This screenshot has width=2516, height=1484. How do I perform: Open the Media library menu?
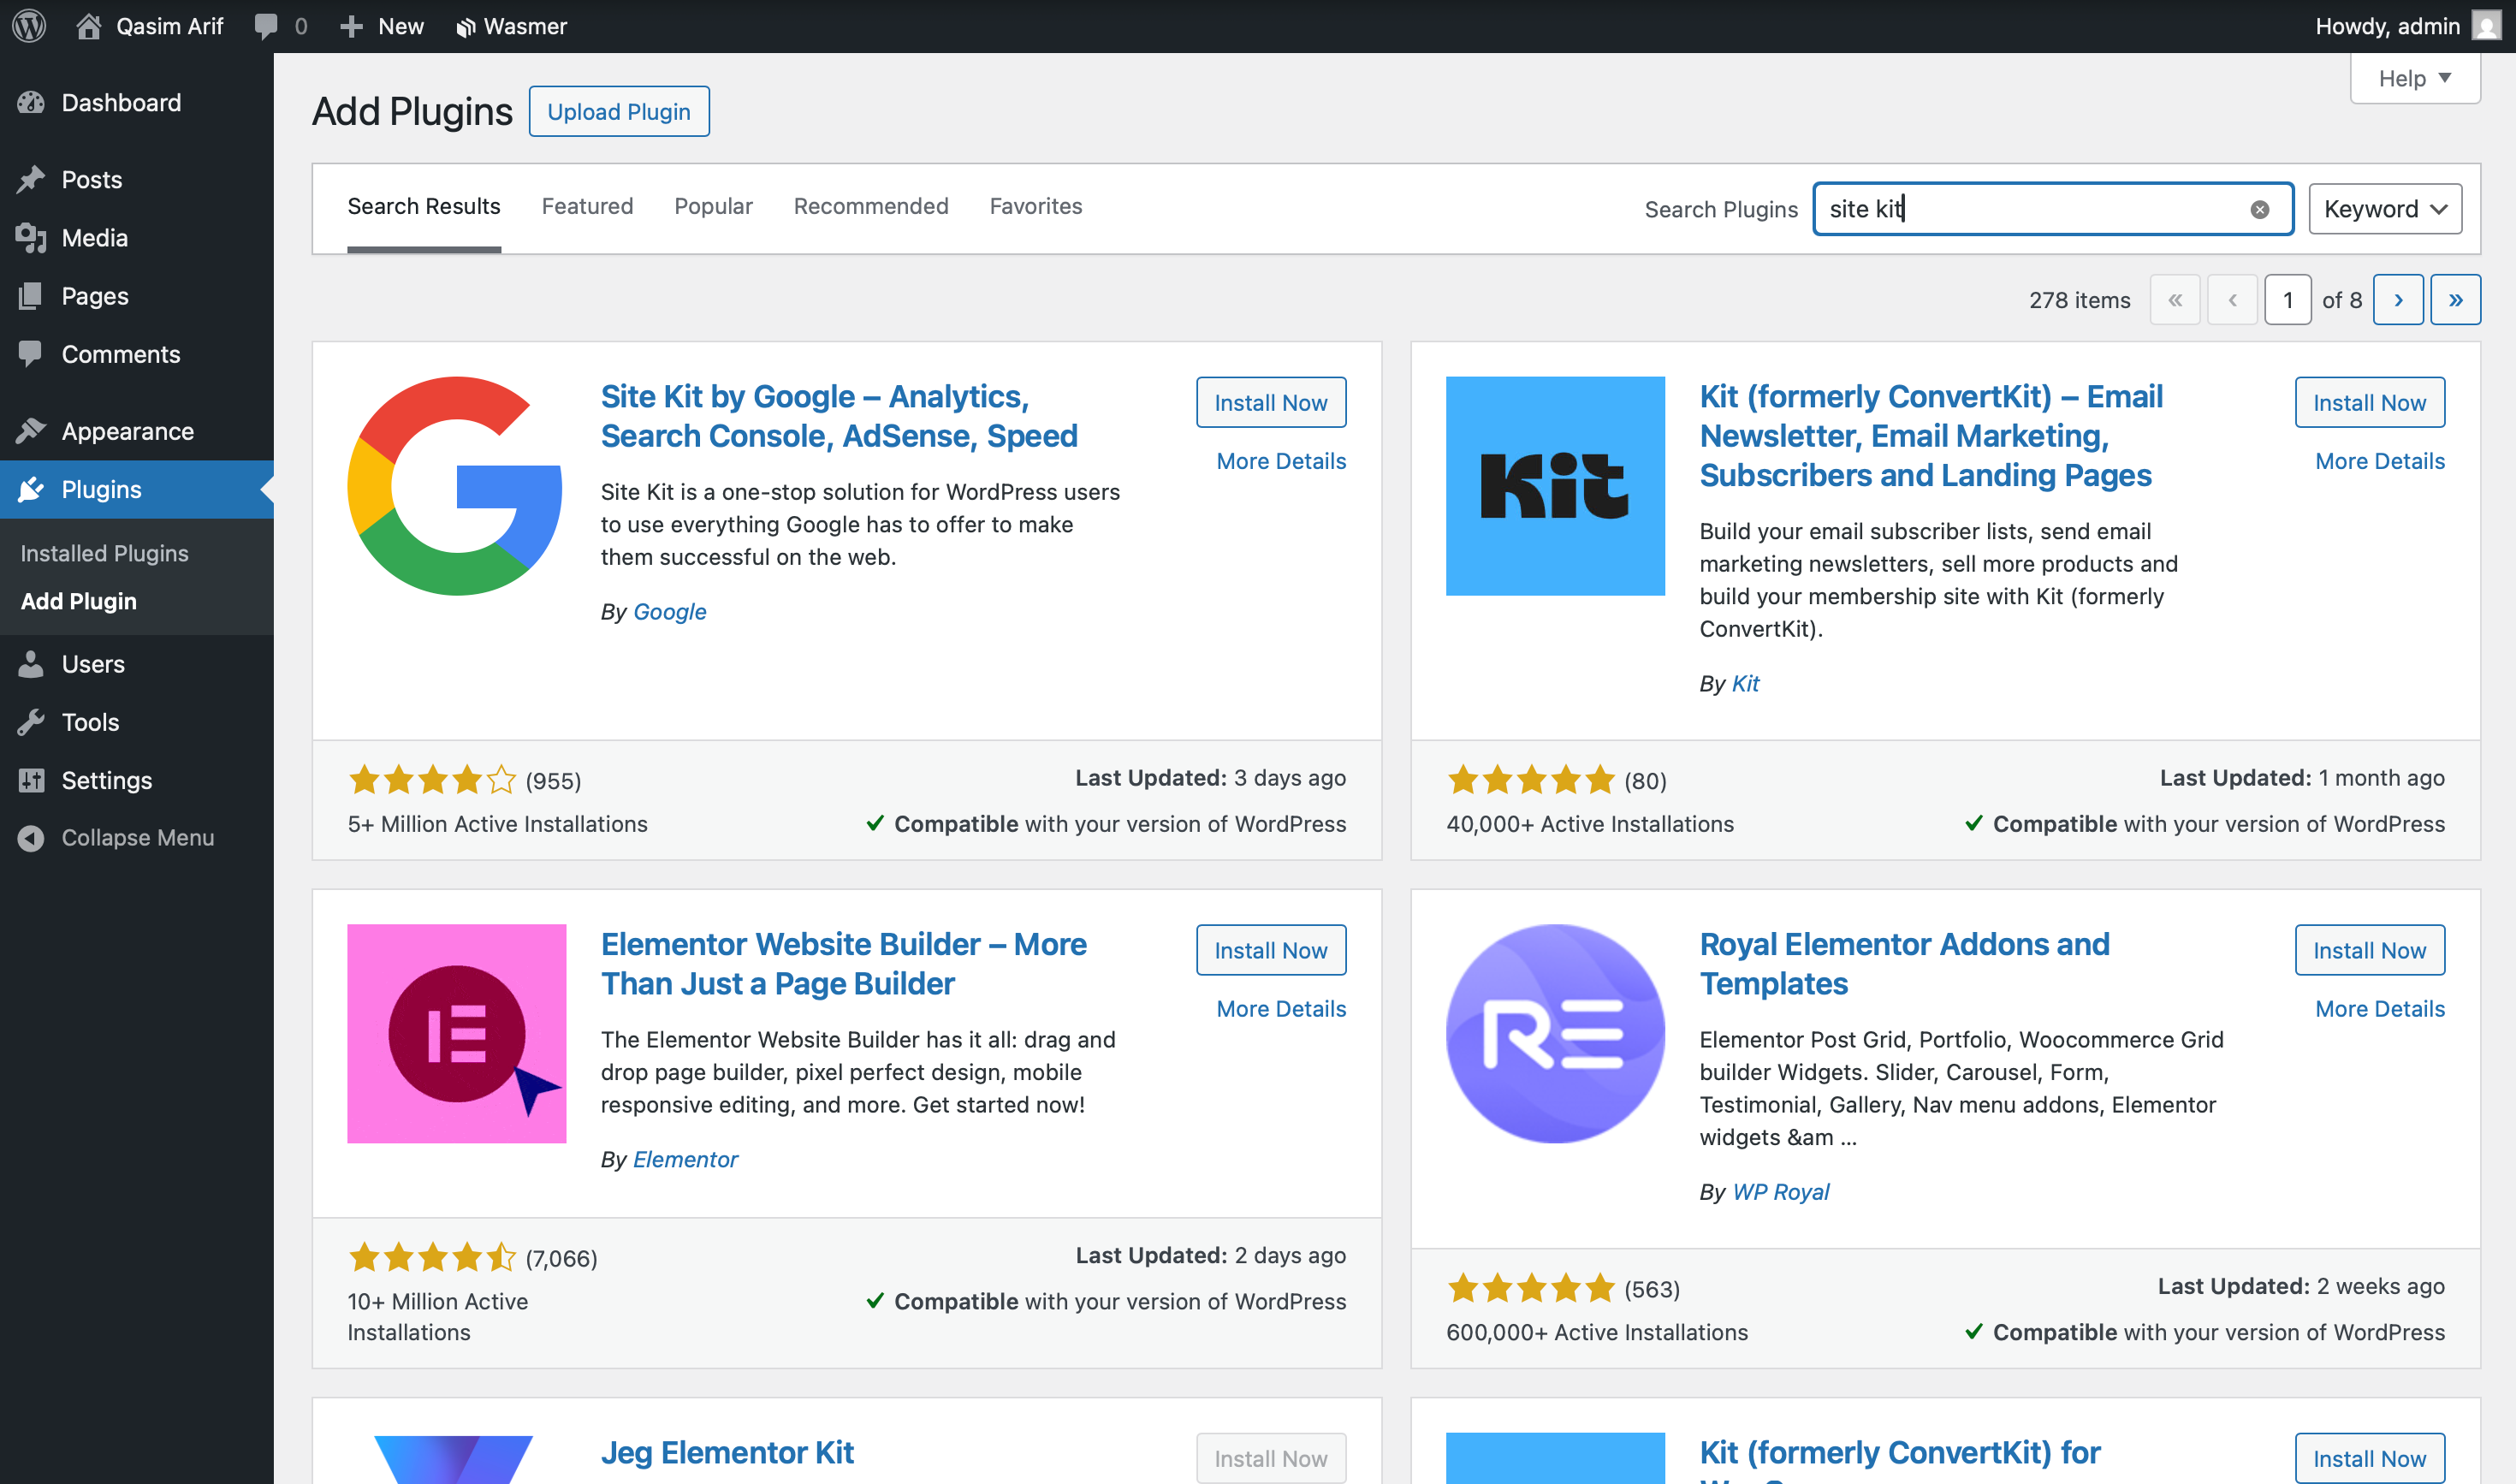click(137, 237)
